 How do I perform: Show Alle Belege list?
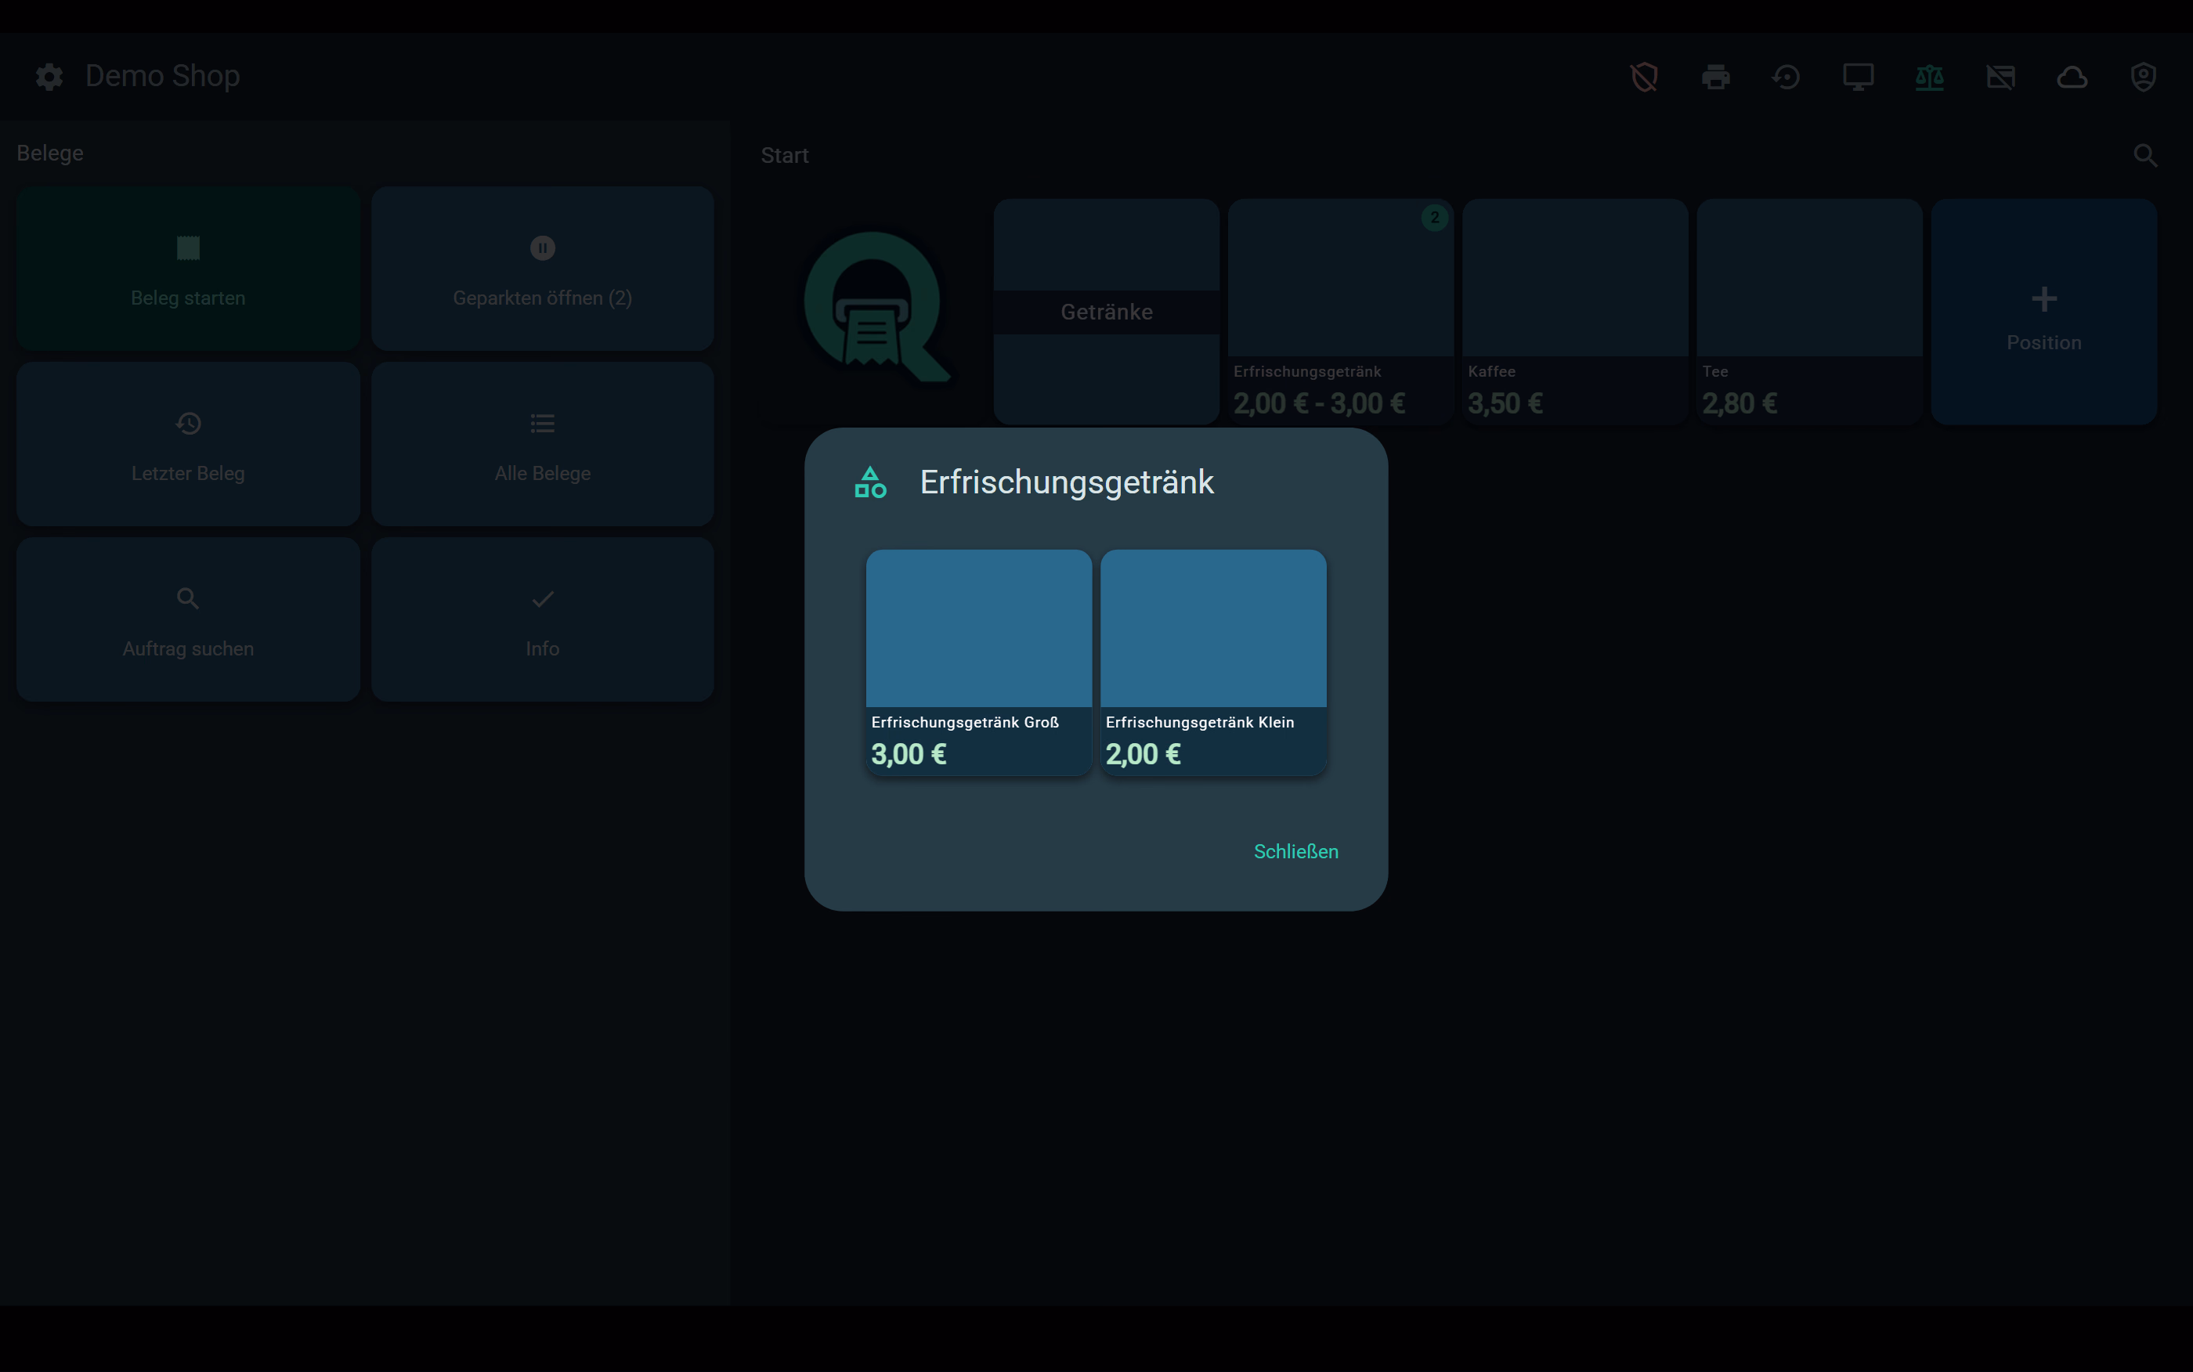pos(543,444)
